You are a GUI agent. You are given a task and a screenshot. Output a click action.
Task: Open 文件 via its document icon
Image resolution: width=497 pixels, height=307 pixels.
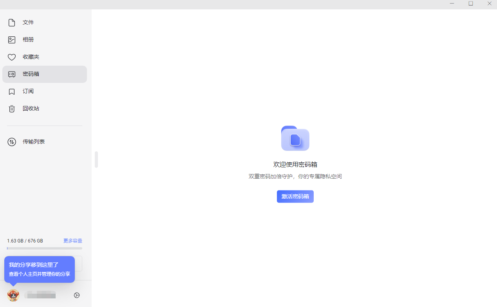click(x=12, y=23)
